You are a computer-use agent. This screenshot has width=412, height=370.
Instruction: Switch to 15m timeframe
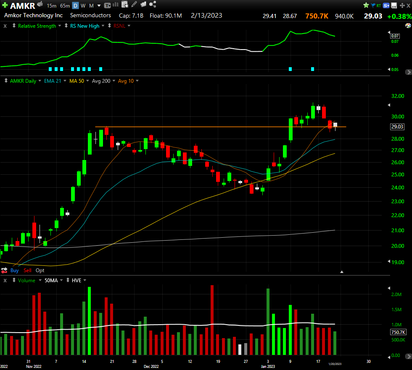pos(51,5)
